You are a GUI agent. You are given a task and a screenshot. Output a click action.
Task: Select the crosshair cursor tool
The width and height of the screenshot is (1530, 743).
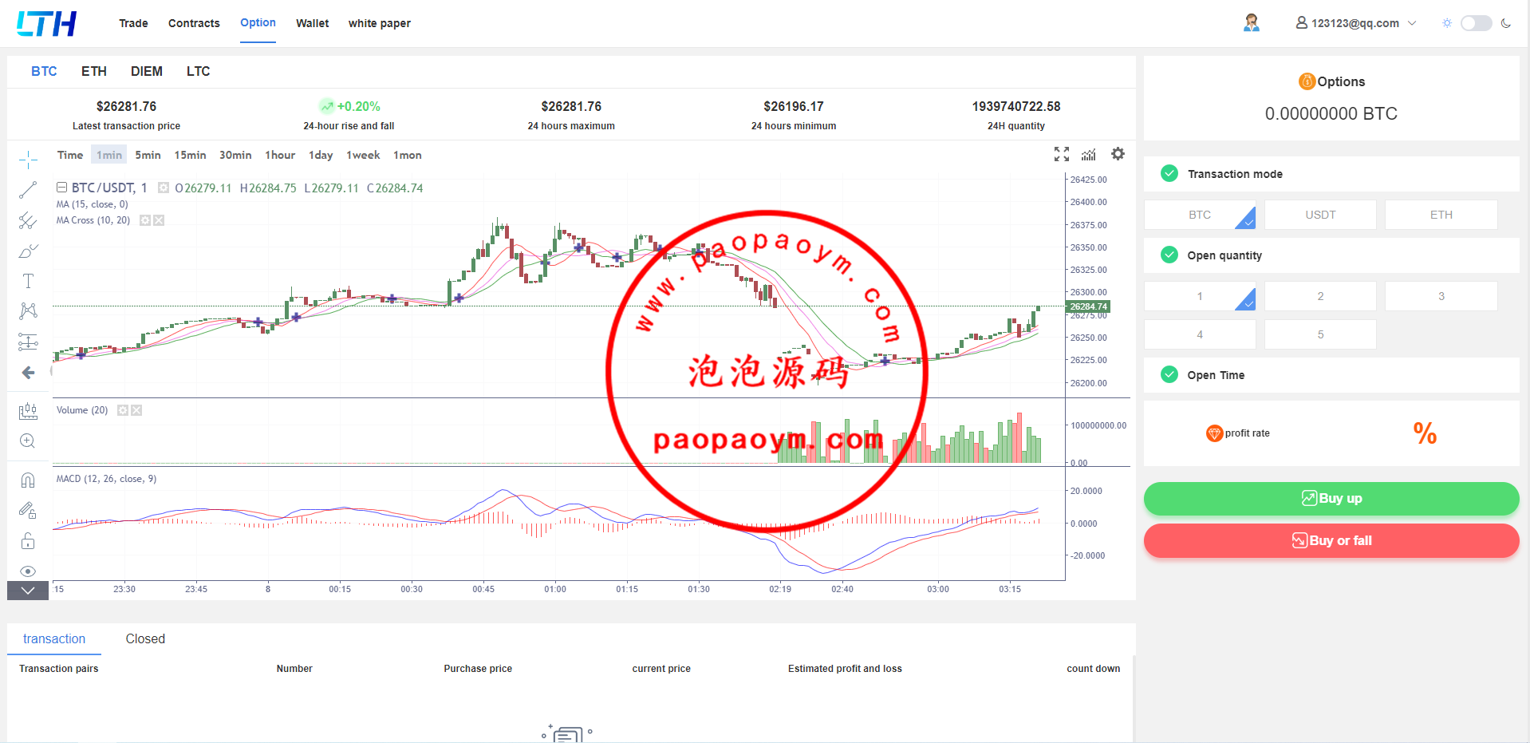pyautogui.click(x=28, y=160)
